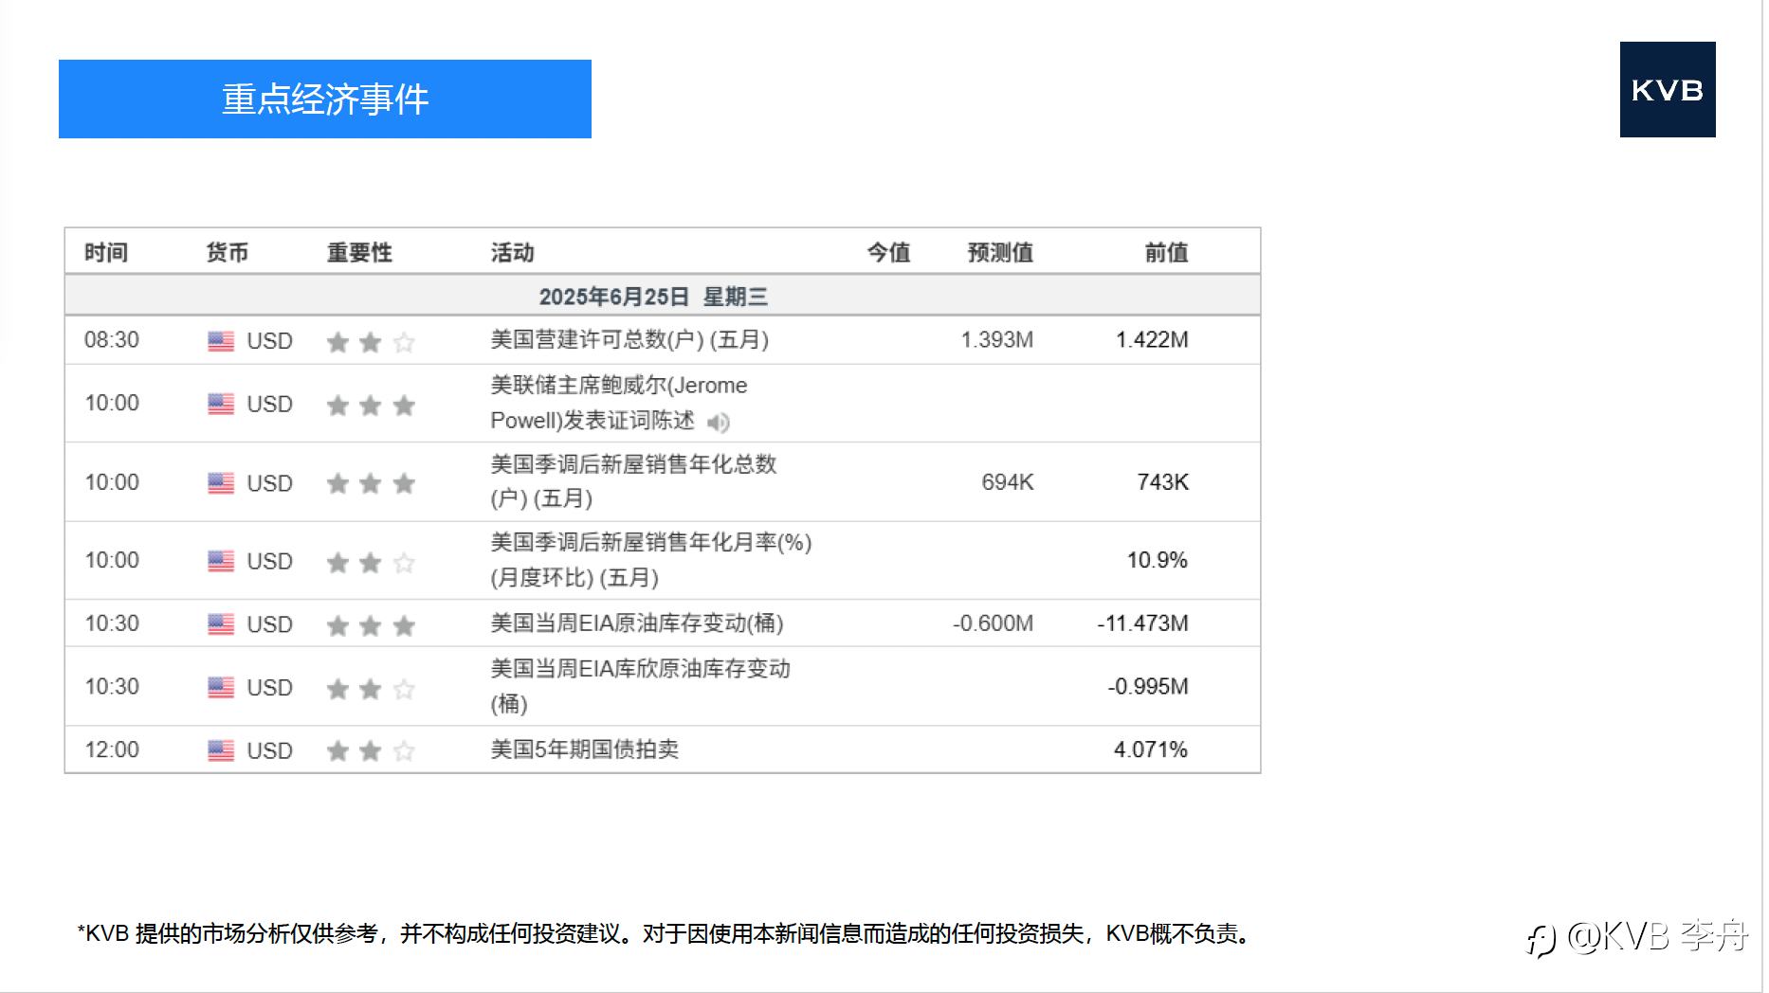1769x993 pixels.
Task: Click the 重点经济事件 title banner
Action: point(325,99)
